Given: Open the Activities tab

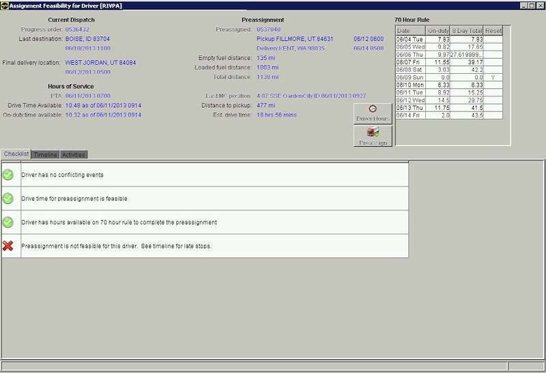Looking at the screenshot, I should tap(74, 155).
